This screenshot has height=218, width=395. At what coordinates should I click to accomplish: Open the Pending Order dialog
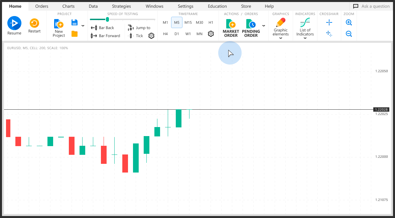click(251, 28)
